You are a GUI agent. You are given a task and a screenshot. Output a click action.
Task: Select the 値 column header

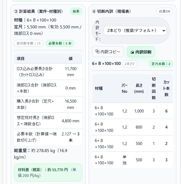point(71,58)
